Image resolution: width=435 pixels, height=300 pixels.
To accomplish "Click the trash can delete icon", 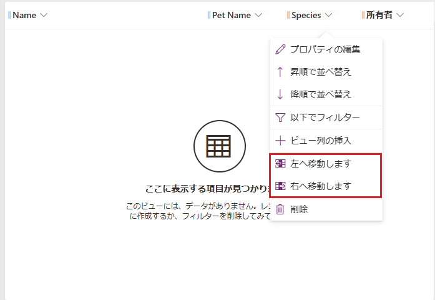I will point(280,209).
